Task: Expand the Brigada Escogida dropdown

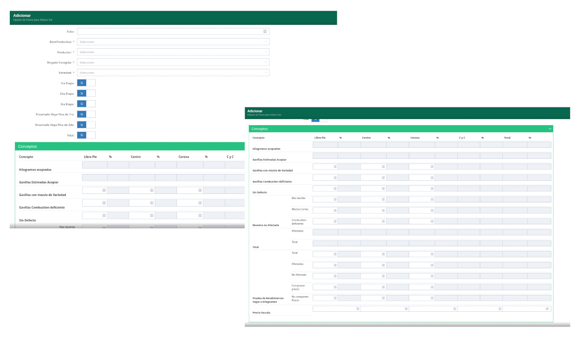Action: 173,62
